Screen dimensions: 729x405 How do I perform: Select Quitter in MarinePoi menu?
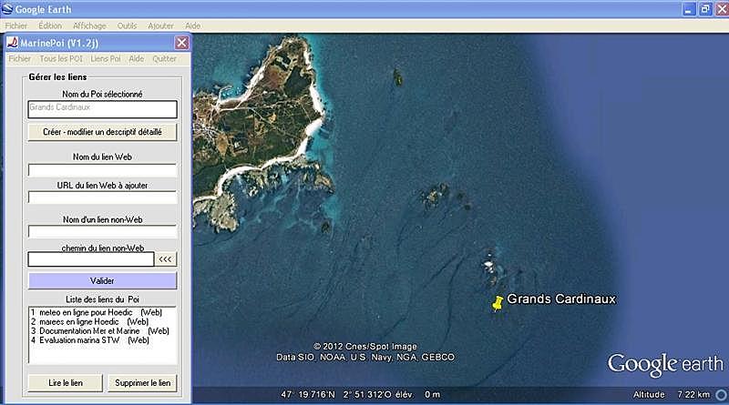coord(164,58)
